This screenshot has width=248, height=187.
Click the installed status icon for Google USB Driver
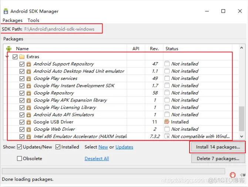[167, 122]
